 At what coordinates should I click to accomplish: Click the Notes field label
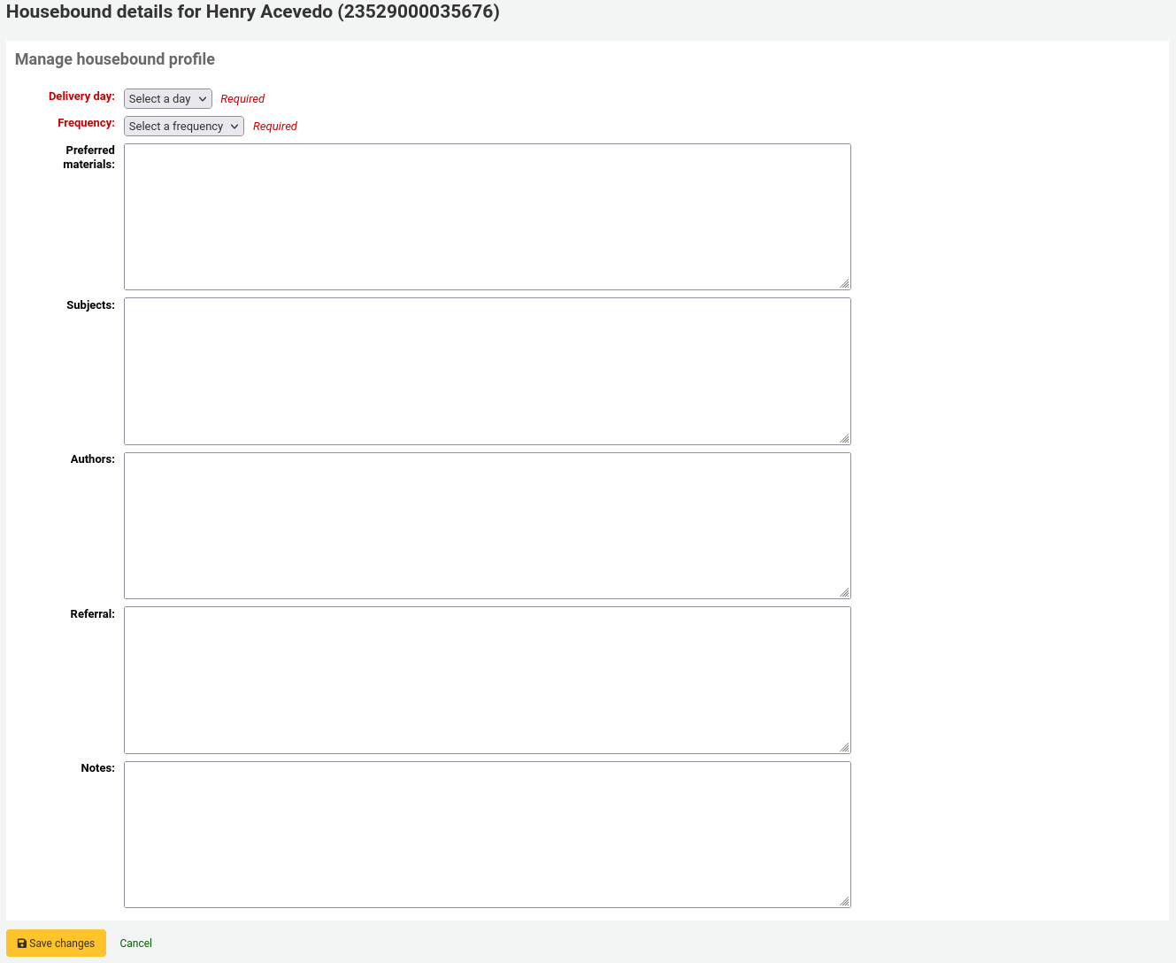97,768
